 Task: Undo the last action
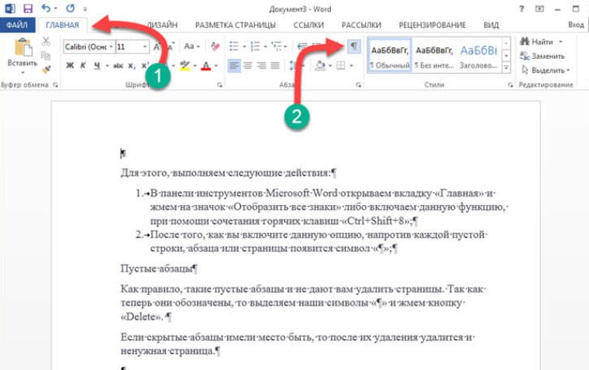(x=46, y=9)
